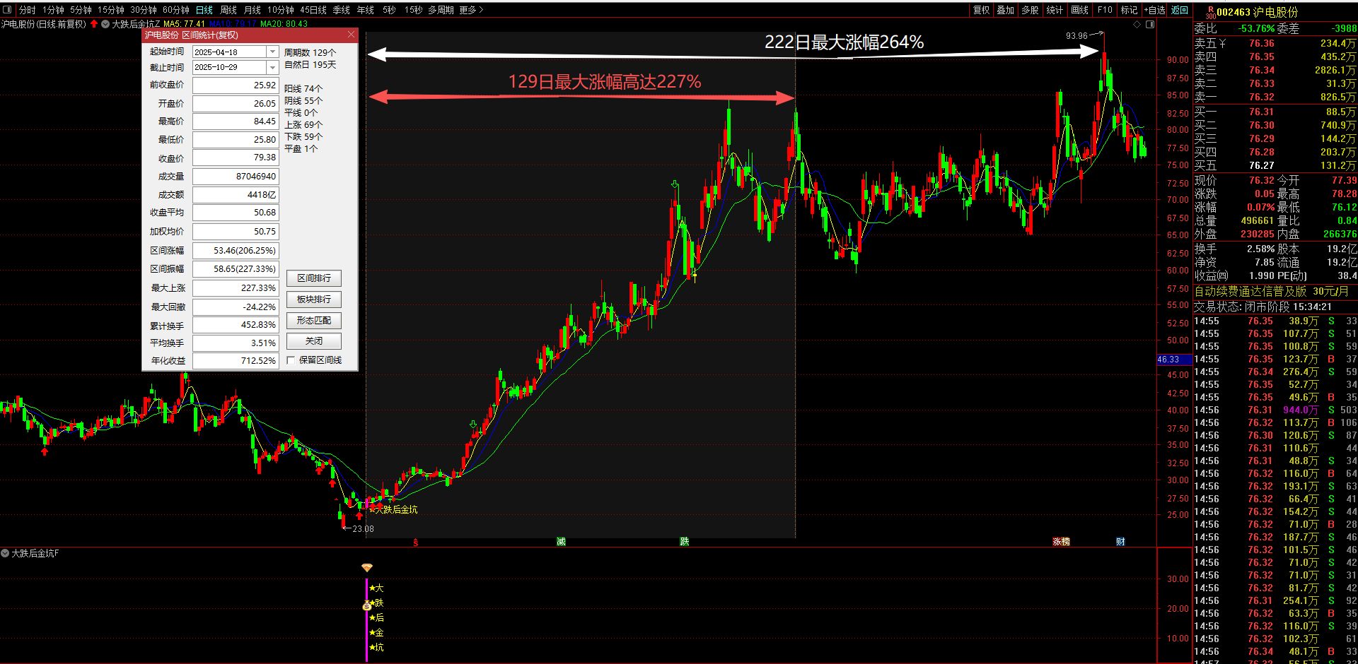Select the 15分钟 period tab
This screenshot has height=664, width=1358.
(111, 10)
